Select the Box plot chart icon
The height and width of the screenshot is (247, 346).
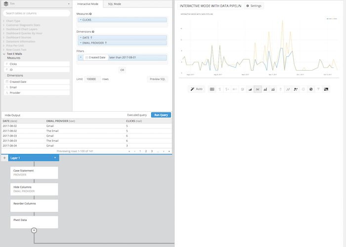pyautogui.click(x=280, y=89)
